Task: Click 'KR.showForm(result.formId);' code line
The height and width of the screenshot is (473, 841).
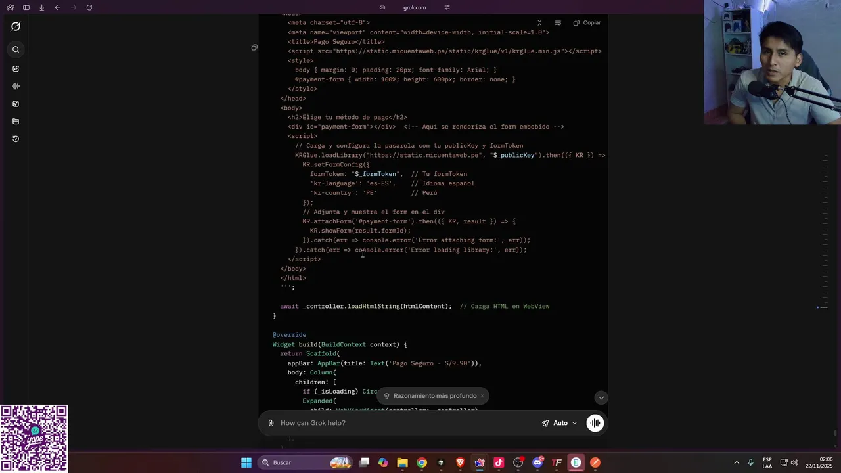Action: 361,231
